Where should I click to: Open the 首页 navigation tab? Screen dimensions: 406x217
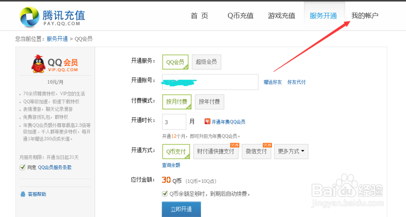pyautogui.click(x=199, y=16)
